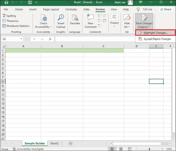
Task: Select row 1 header
Action: pos(3,51)
